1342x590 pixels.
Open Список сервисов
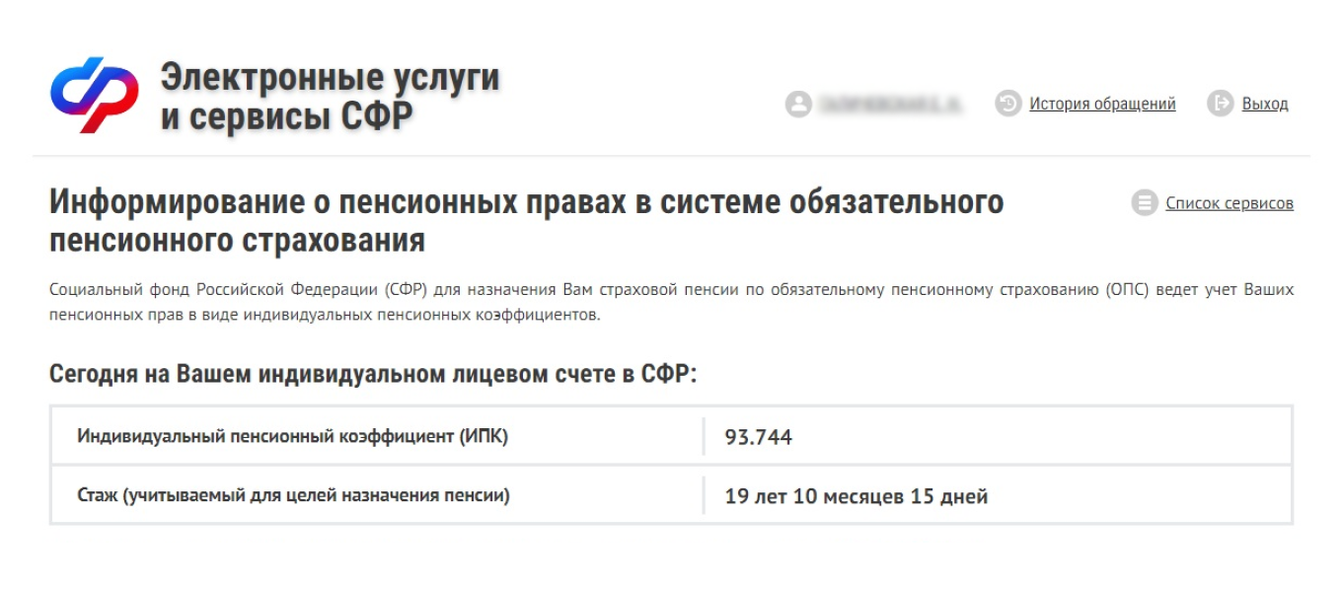coord(1230,203)
